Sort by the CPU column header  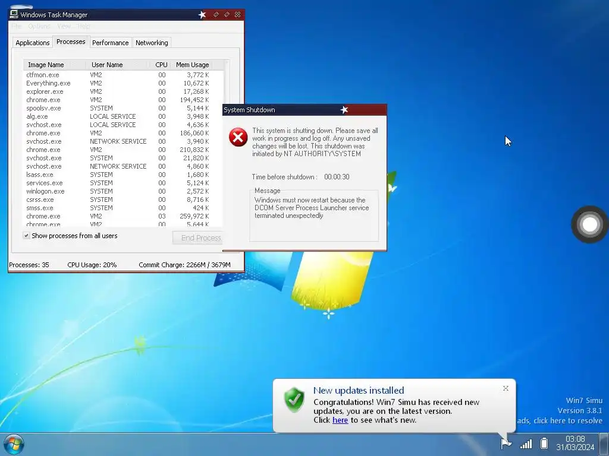pos(161,65)
